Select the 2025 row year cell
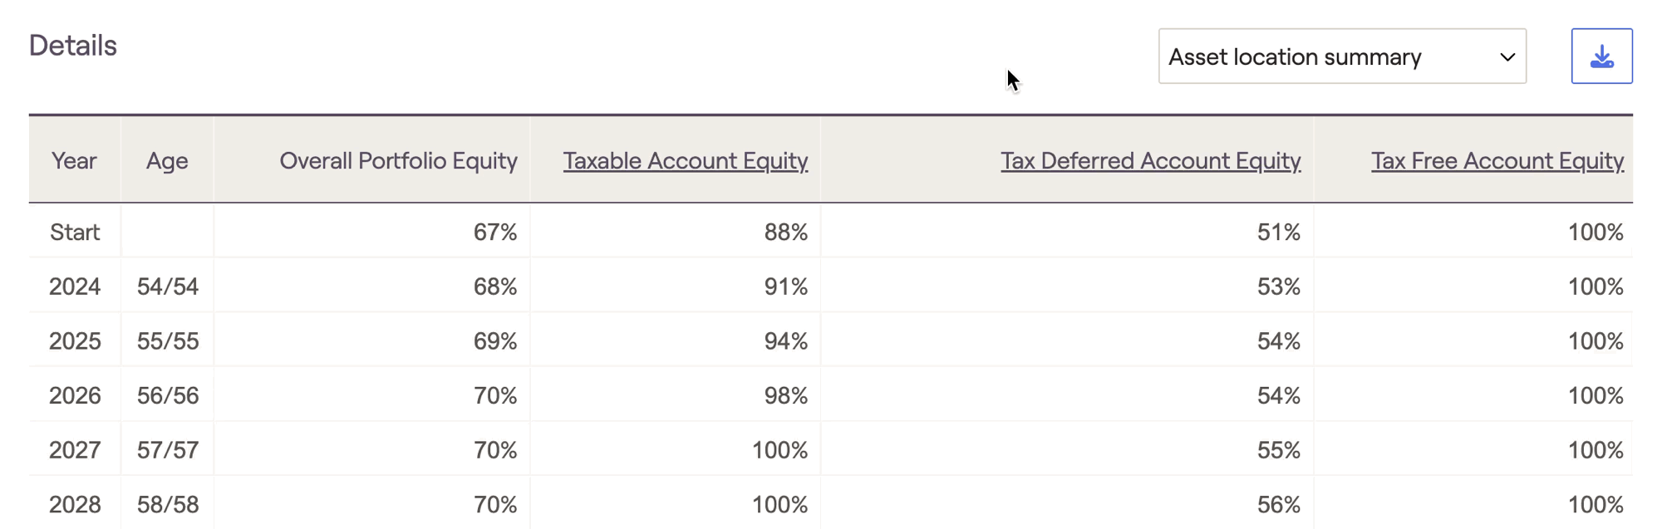 75,341
